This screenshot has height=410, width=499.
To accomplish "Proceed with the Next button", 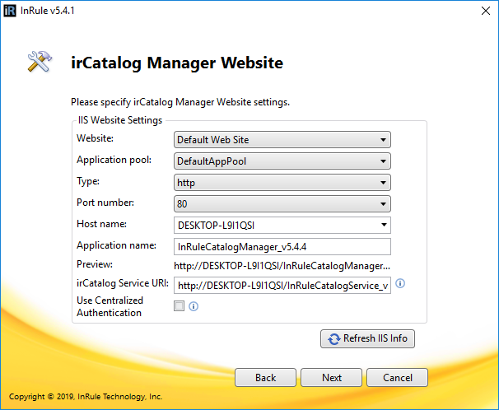I will click(331, 378).
